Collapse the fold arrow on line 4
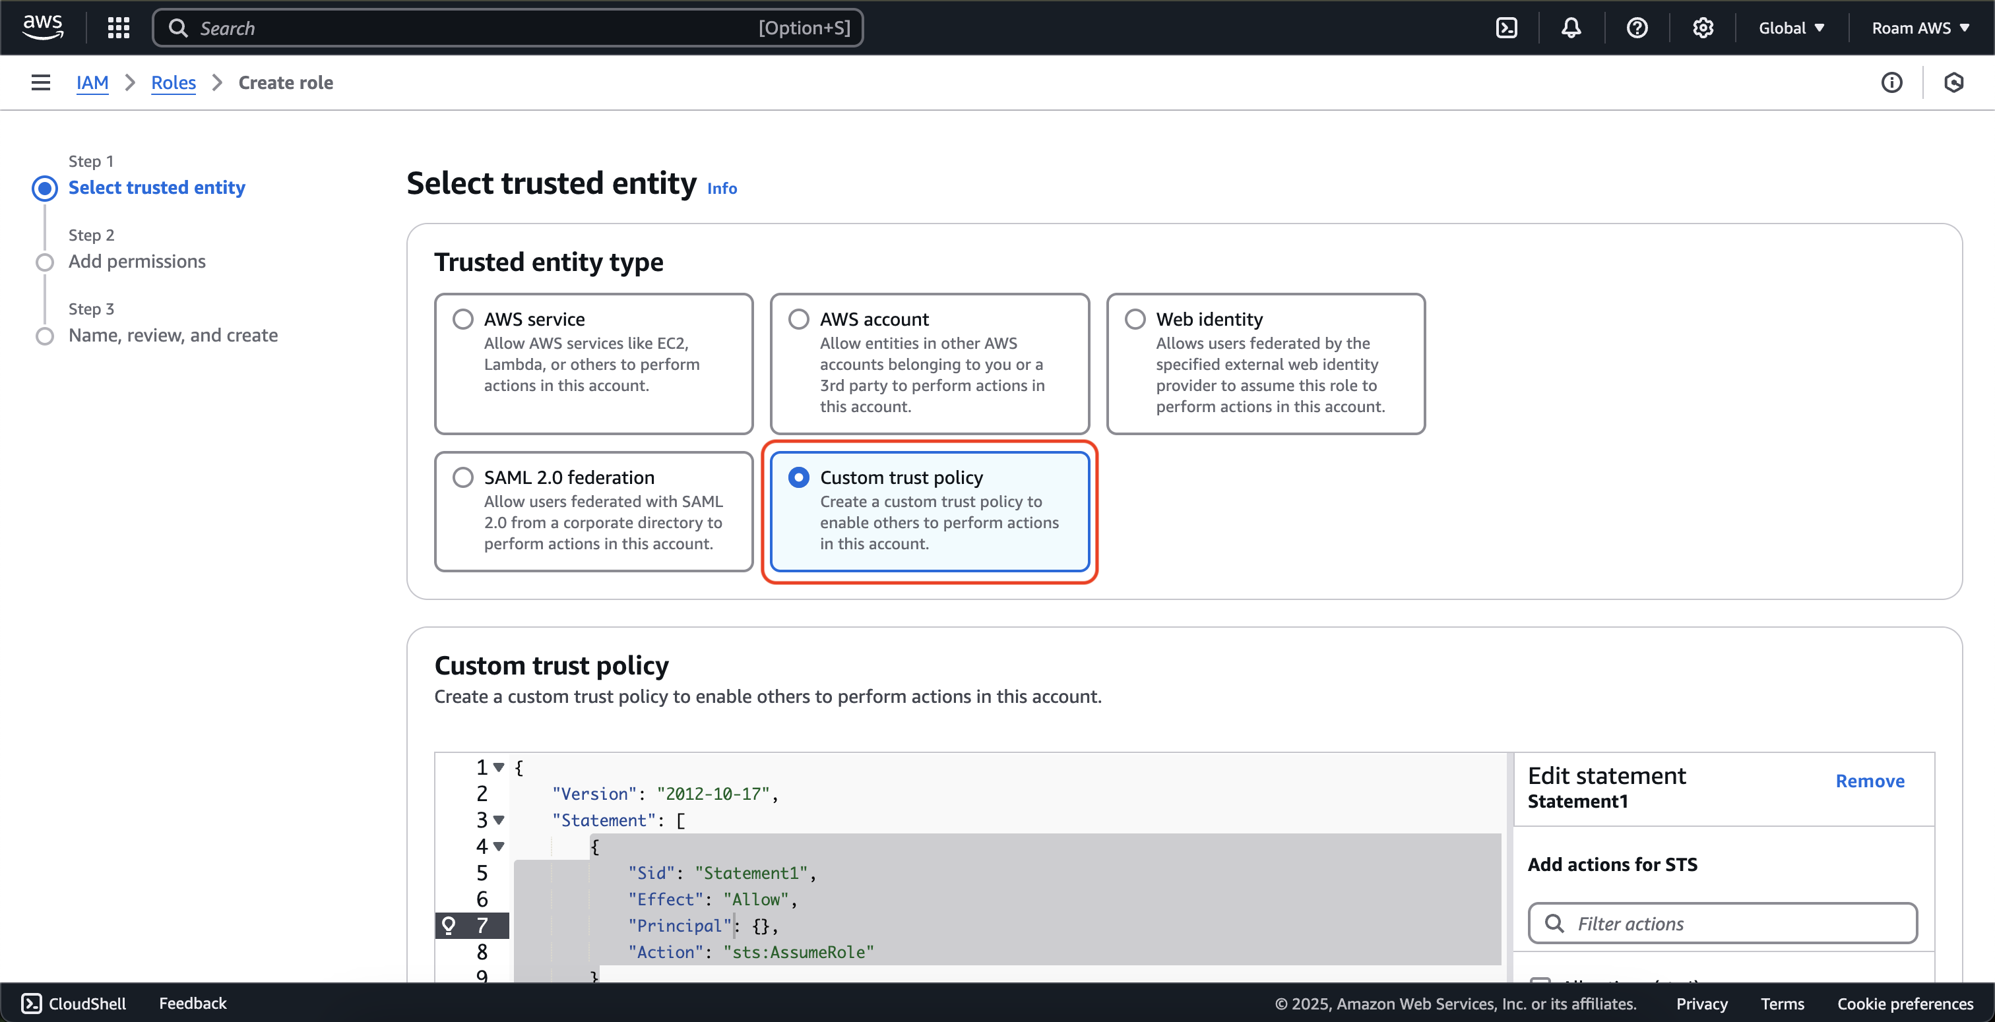Viewport: 1995px width, 1022px height. [499, 846]
